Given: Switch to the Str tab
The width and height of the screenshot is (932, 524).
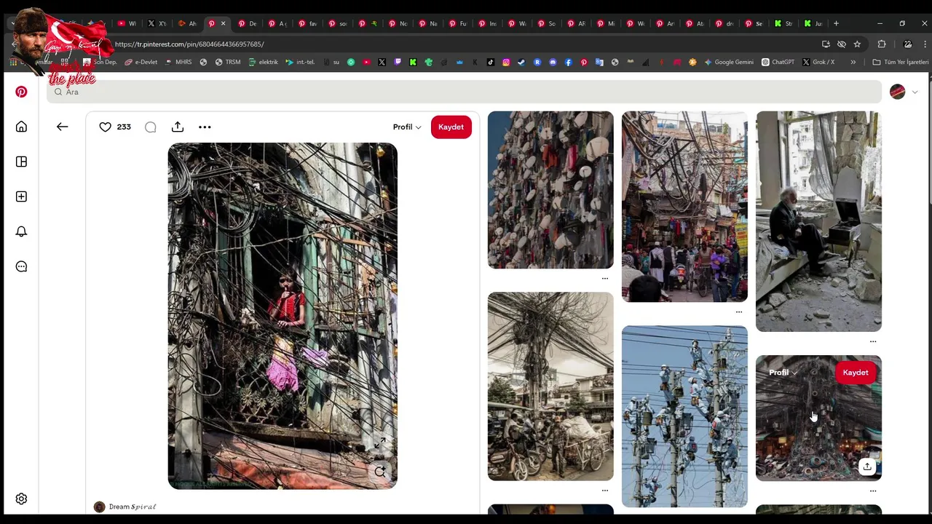Looking at the screenshot, I should pos(783,23).
